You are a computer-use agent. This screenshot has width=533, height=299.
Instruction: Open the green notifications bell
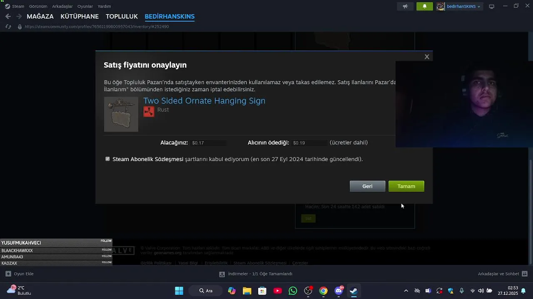pyautogui.click(x=425, y=6)
